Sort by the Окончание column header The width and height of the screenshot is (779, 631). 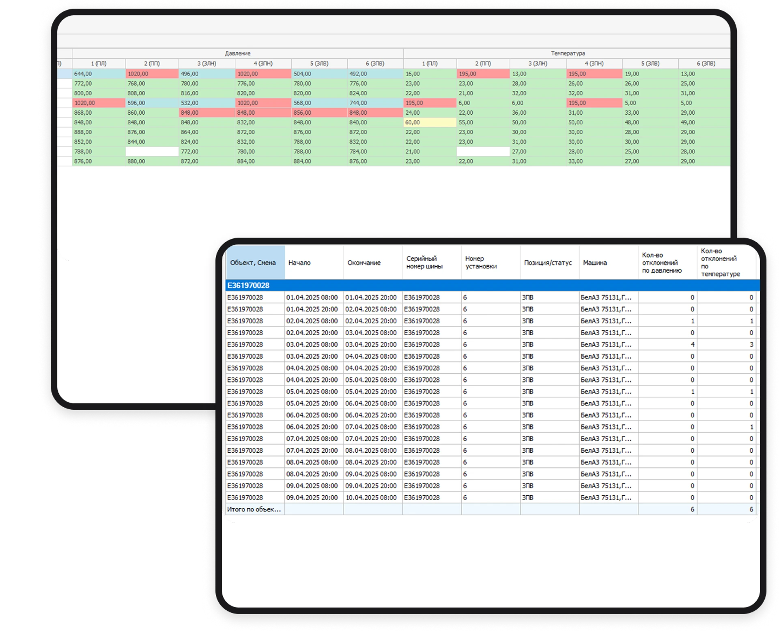click(373, 263)
